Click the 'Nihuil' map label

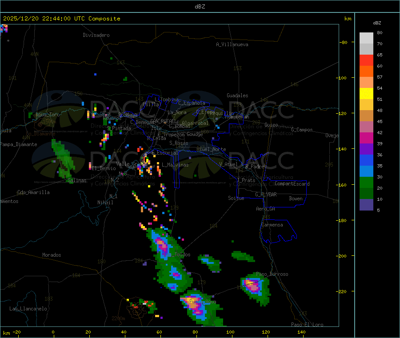click(105, 203)
